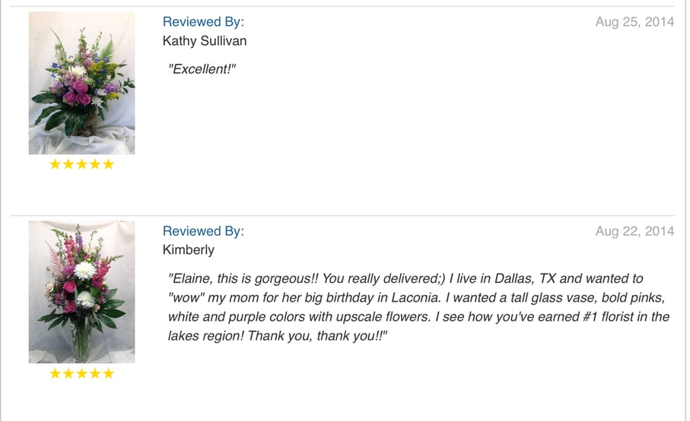Select the second star under Kathy Sullivan's bouquet
This screenshot has width=690, height=421.
coord(68,164)
